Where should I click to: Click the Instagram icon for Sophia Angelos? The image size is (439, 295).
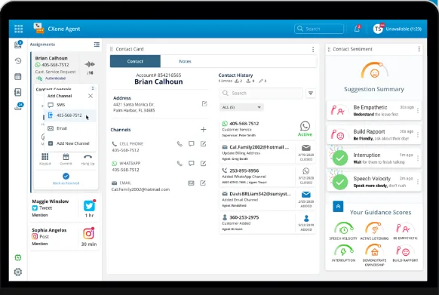point(88,233)
